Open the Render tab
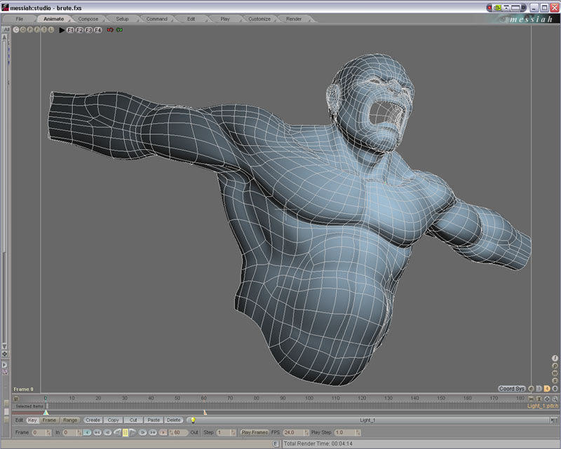 (x=295, y=19)
